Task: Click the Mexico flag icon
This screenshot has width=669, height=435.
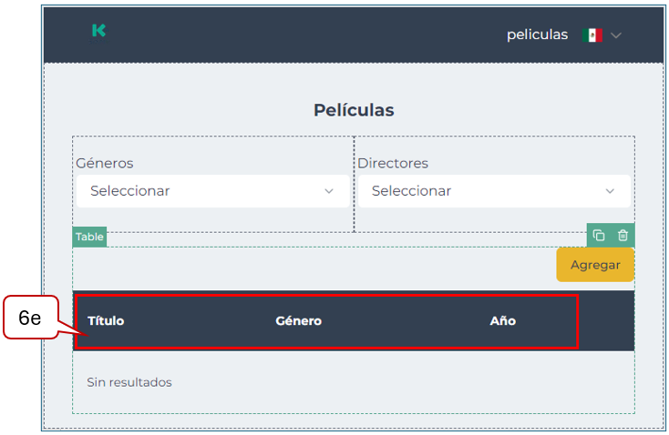Action: pyautogui.click(x=592, y=35)
